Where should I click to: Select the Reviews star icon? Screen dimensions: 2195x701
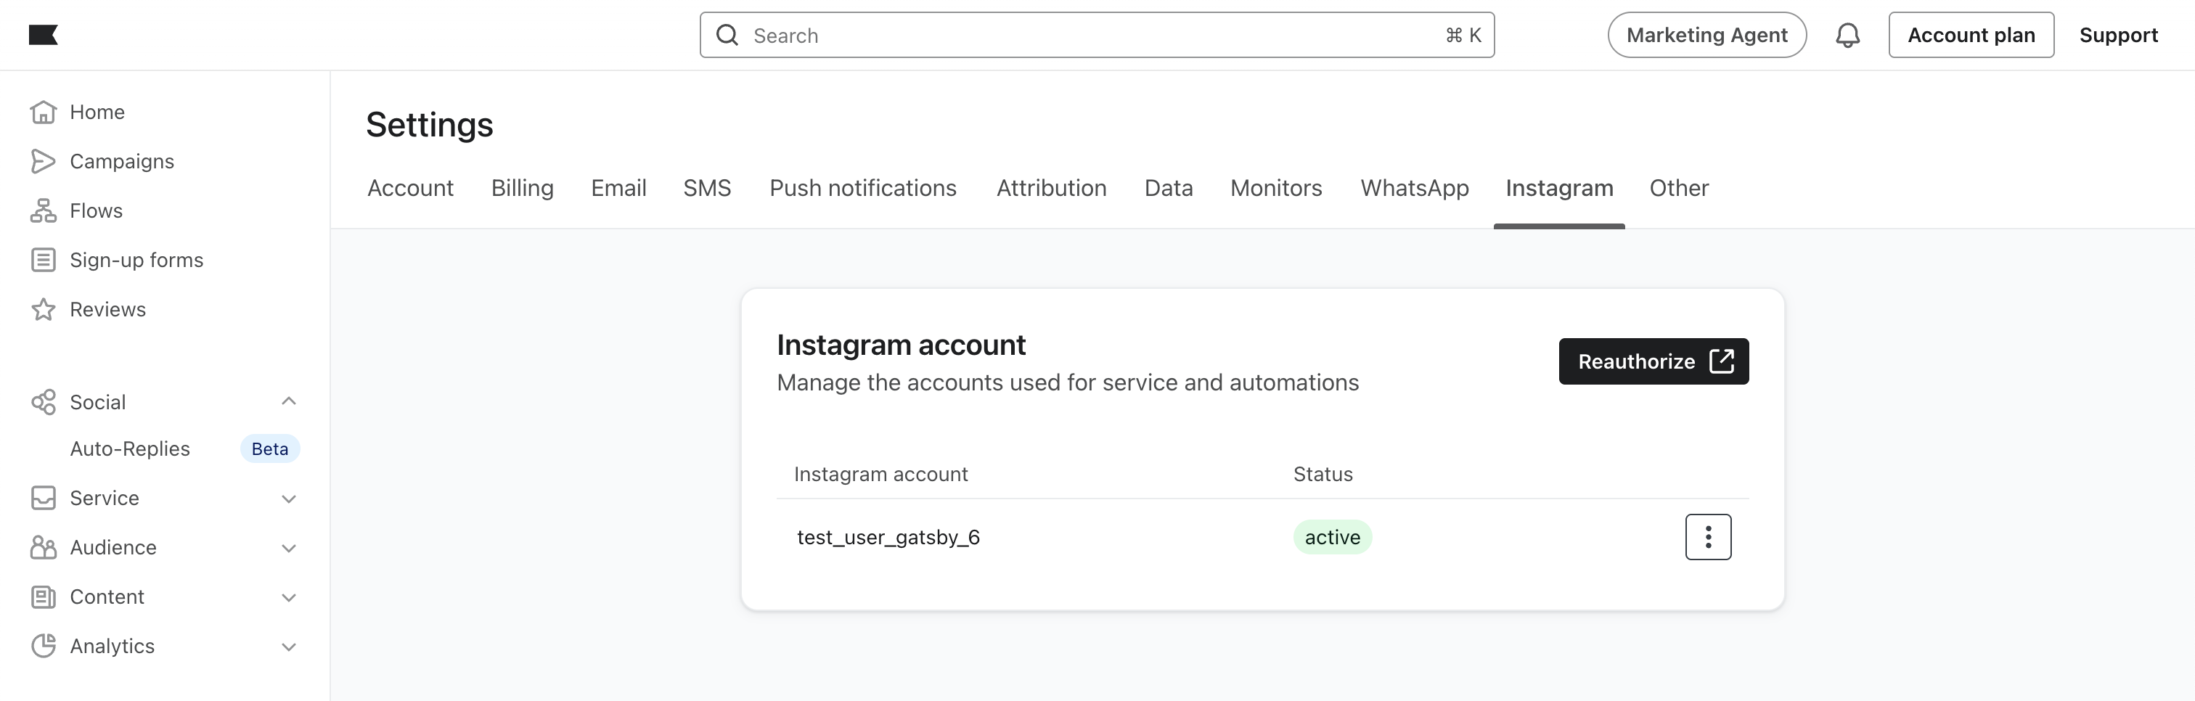[44, 309]
